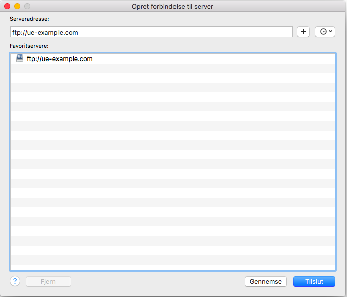Image resolution: width=347 pixels, height=297 pixels.
Task: Focus the Serveradresse text field
Action: click(151, 32)
